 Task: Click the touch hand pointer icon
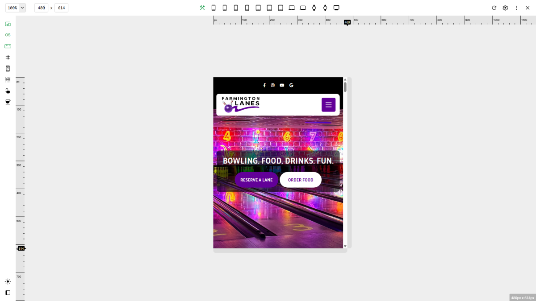[x=8, y=91]
